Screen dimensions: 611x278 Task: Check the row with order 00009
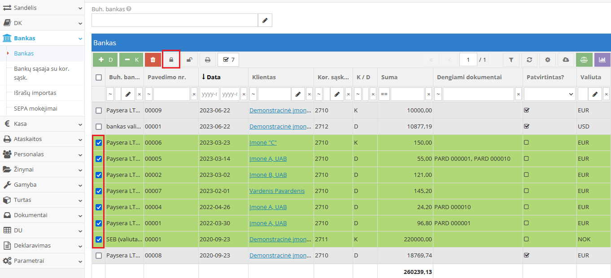(99, 111)
